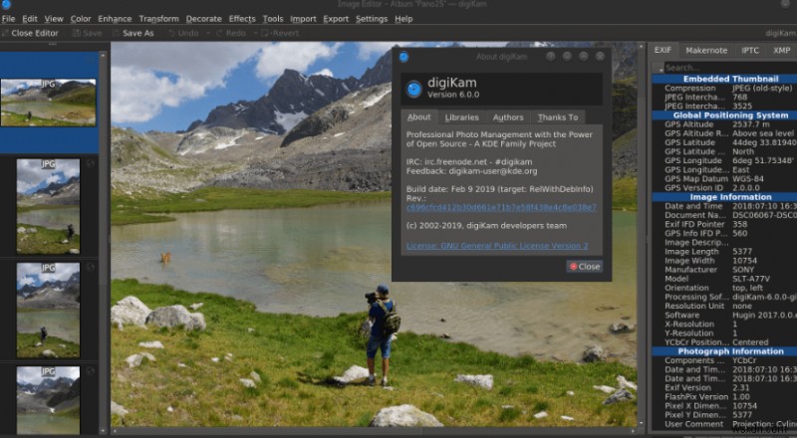Open the Tools menu
The image size is (797, 438).
point(272,19)
